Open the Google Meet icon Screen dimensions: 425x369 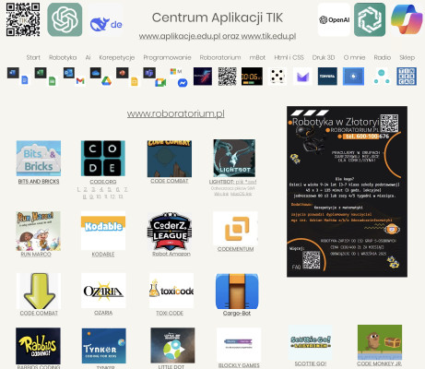[x=160, y=82]
